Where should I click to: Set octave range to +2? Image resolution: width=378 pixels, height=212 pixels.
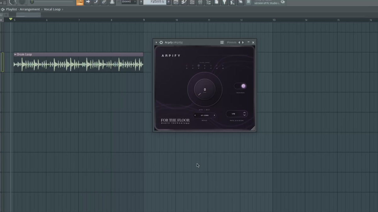click(x=217, y=66)
